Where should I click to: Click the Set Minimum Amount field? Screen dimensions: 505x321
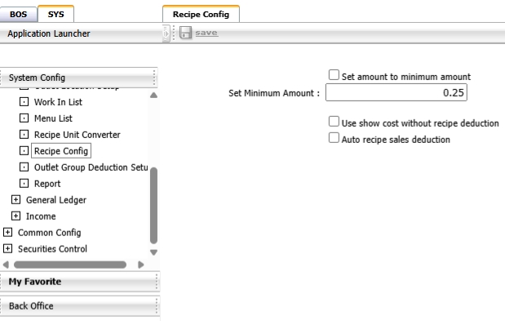point(396,92)
